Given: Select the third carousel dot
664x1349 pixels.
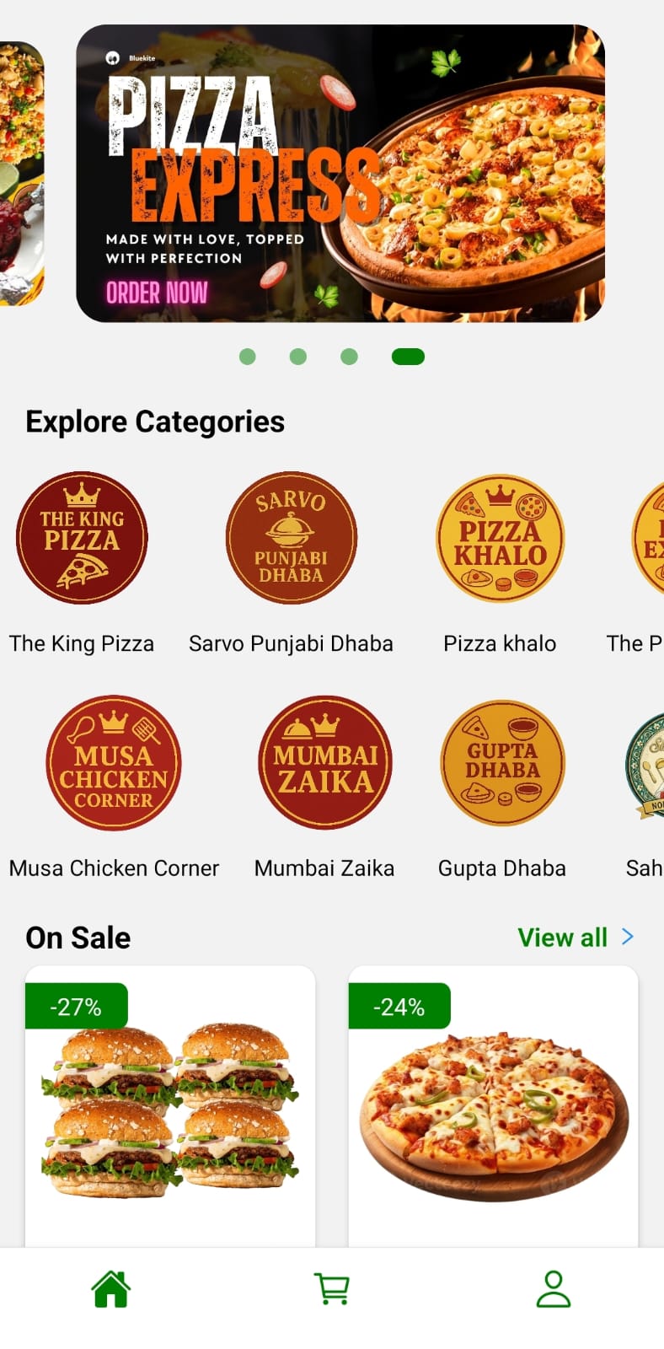Looking at the screenshot, I should [349, 357].
